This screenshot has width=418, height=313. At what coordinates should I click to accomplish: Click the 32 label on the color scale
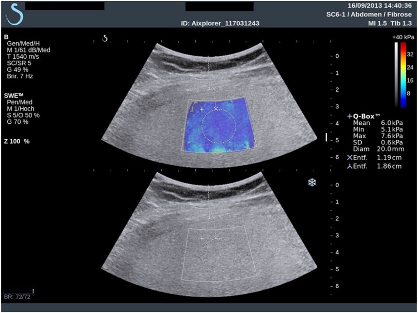pos(410,54)
